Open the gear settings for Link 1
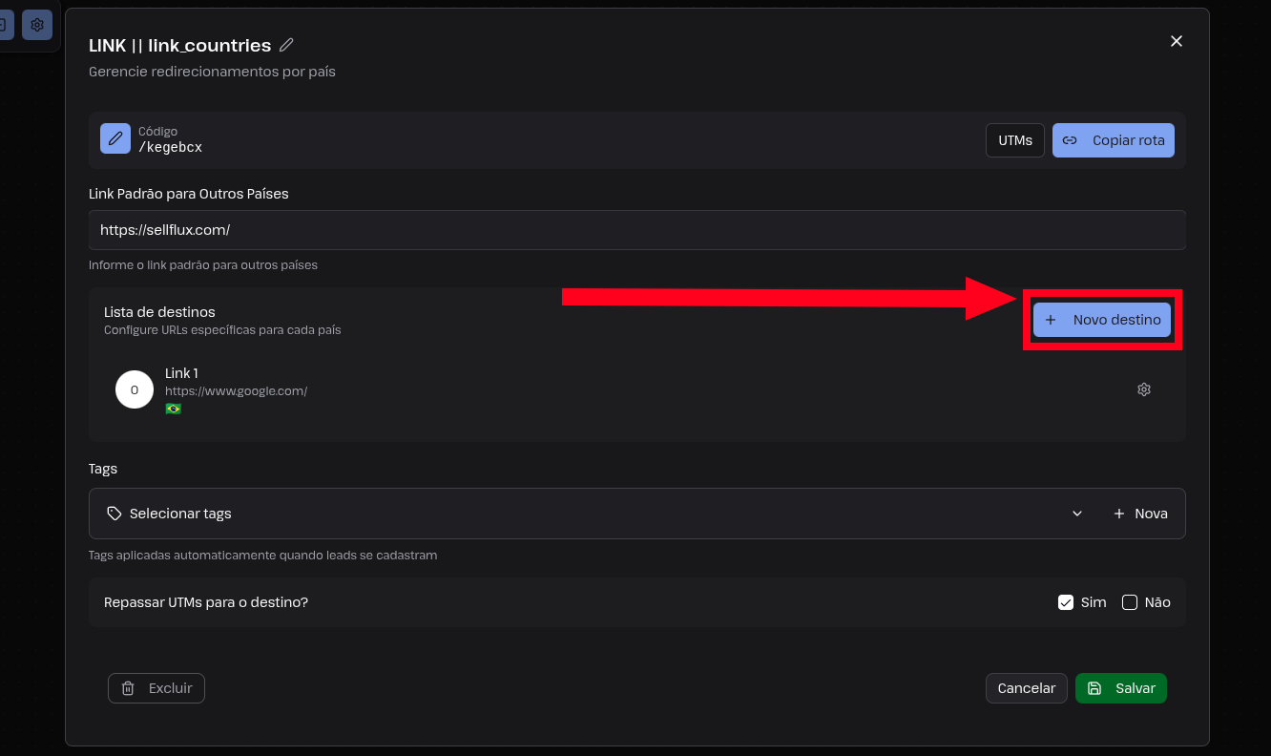Image resolution: width=1271 pixels, height=756 pixels. click(x=1144, y=389)
